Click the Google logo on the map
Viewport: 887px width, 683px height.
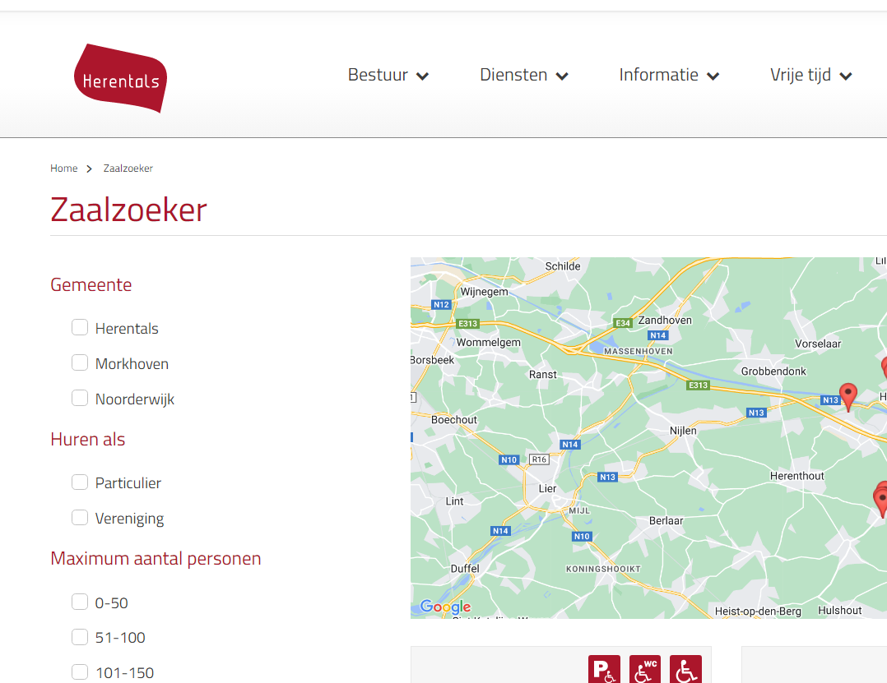click(x=445, y=607)
